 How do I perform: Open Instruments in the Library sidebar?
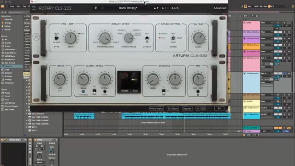[x=10, y=49]
